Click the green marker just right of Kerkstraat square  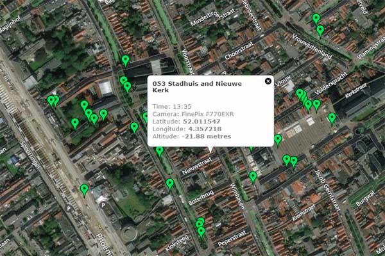tap(332, 119)
